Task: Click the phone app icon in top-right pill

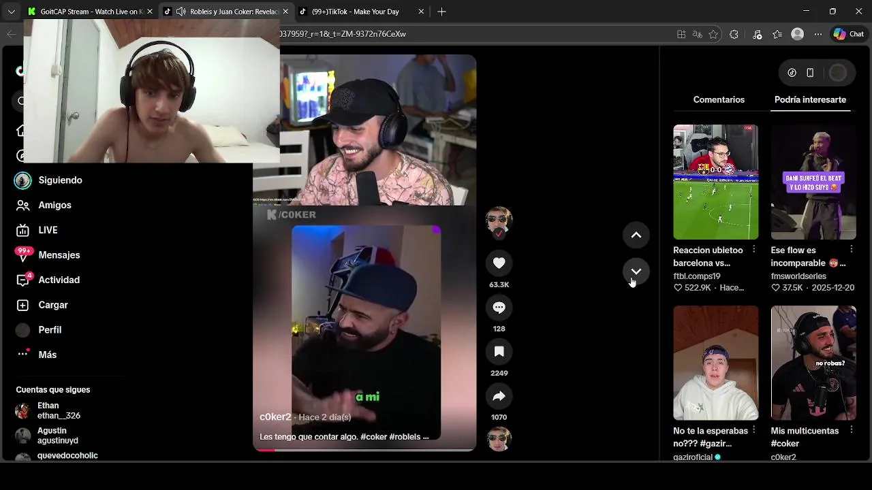Action: [x=810, y=73]
